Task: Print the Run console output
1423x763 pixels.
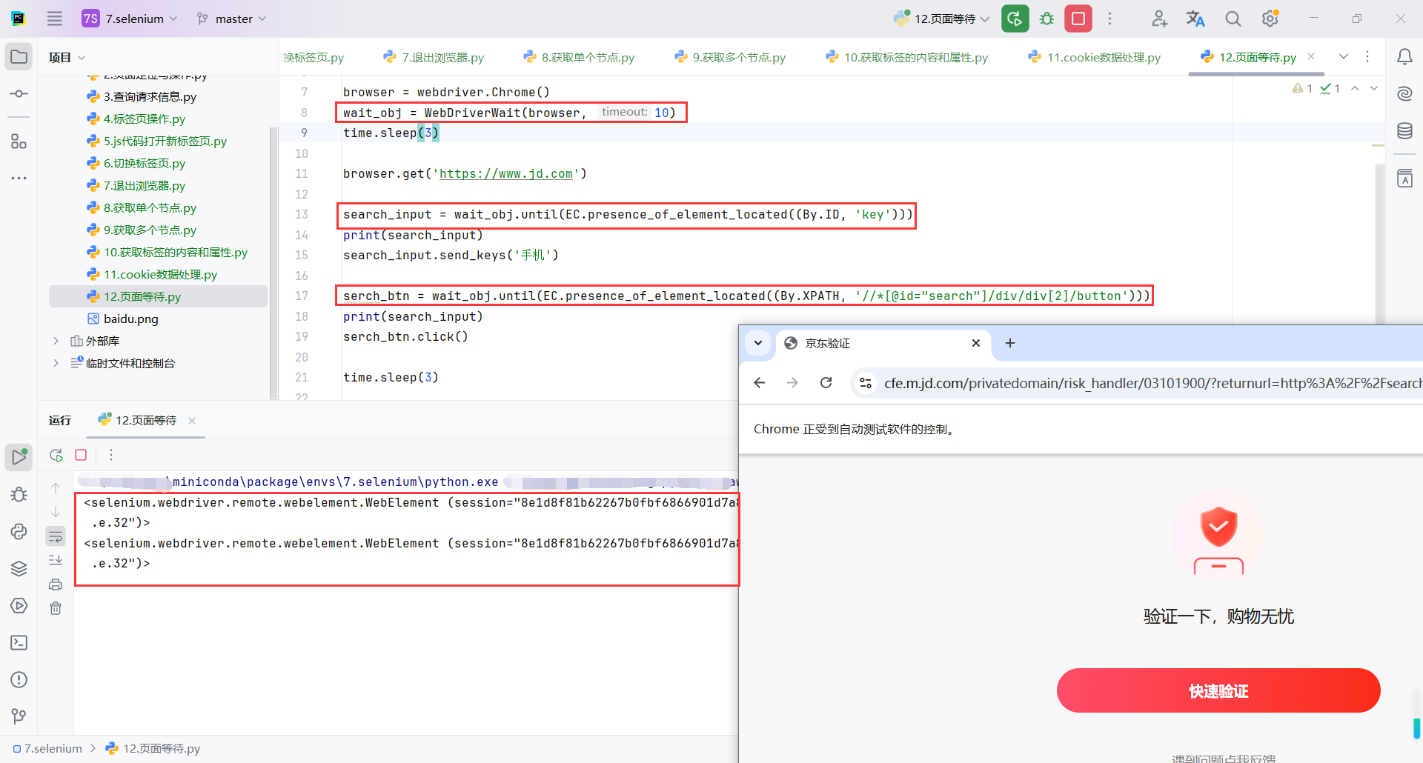Action: 56,584
